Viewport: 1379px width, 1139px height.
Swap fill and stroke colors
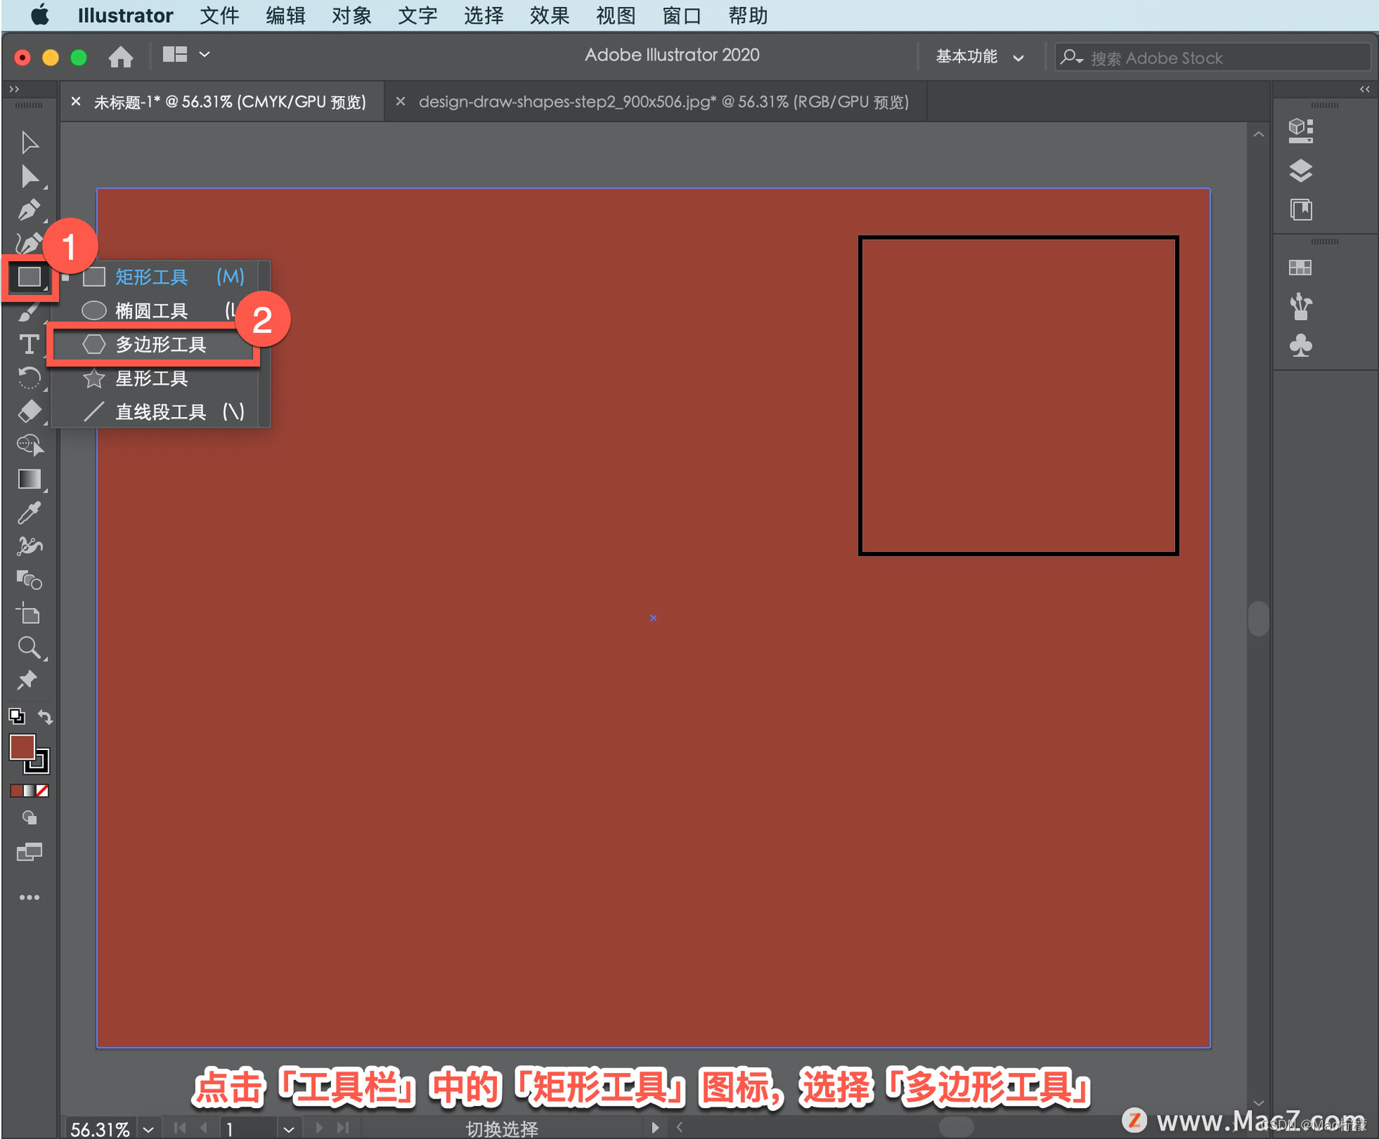pos(45,716)
